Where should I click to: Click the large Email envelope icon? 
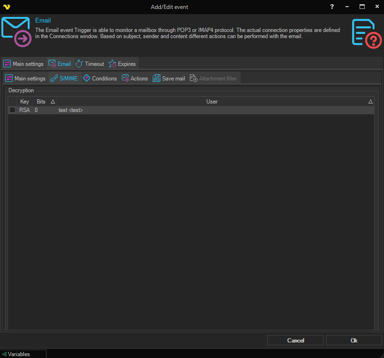(x=16, y=32)
